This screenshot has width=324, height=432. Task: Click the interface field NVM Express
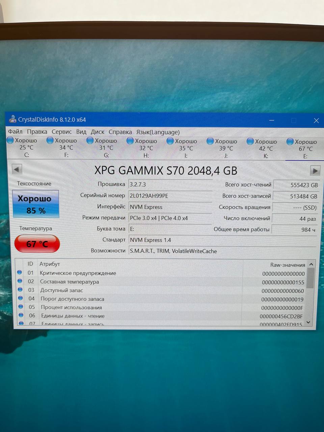(170, 207)
